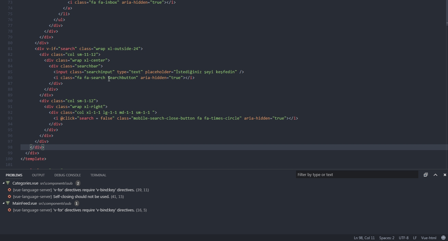The width and height of the screenshot is (448, 241).
Task: Select the MainFeed.vue file entry
Action: pyautogui.click(x=25, y=203)
